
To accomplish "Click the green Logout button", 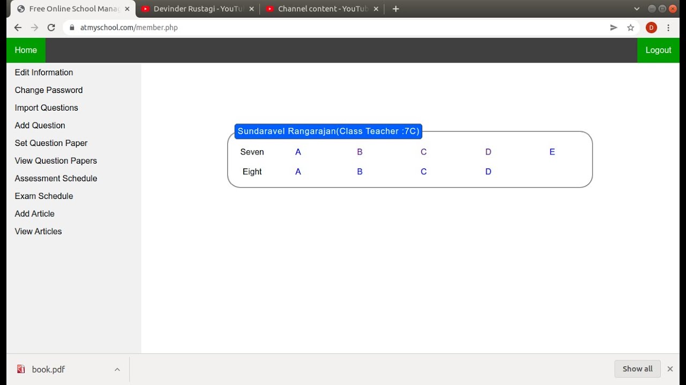I will [658, 50].
